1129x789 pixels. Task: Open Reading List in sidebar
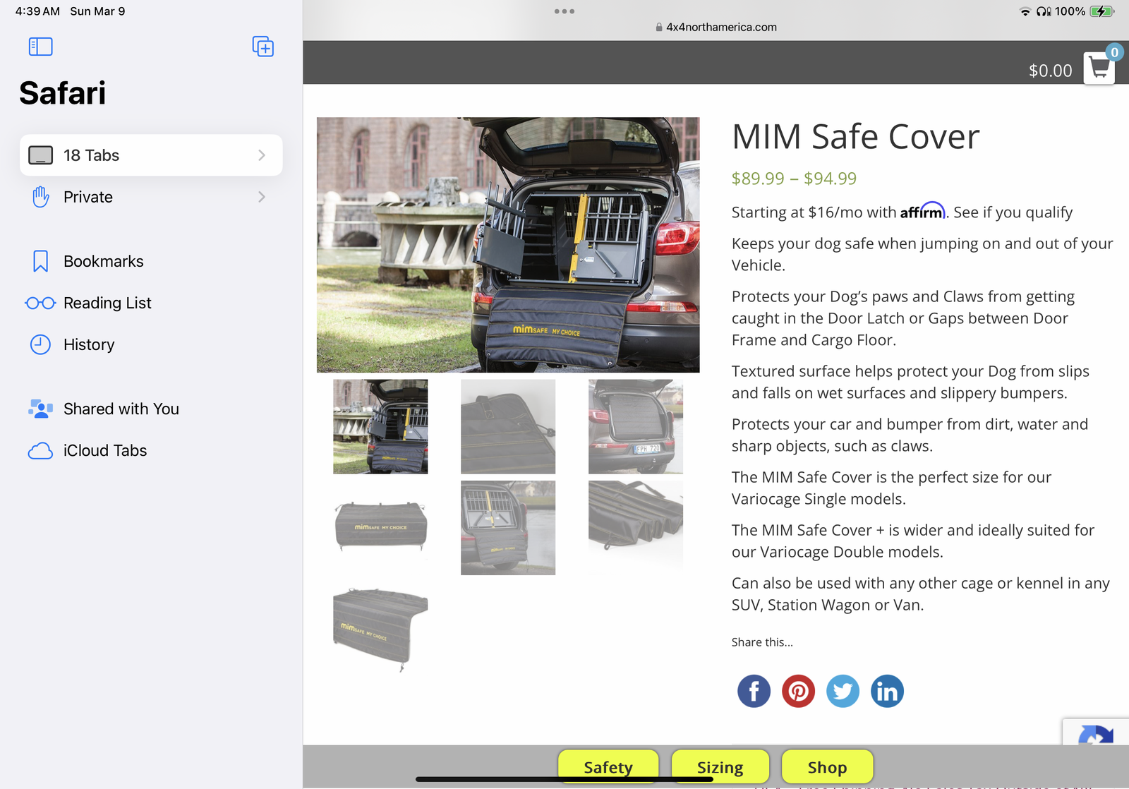(x=151, y=303)
